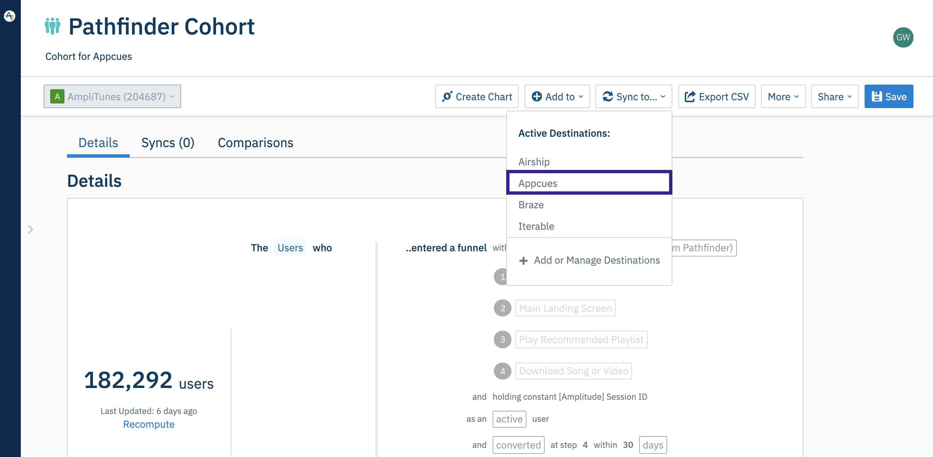Click the plus icon on Add to

[x=537, y=97]
